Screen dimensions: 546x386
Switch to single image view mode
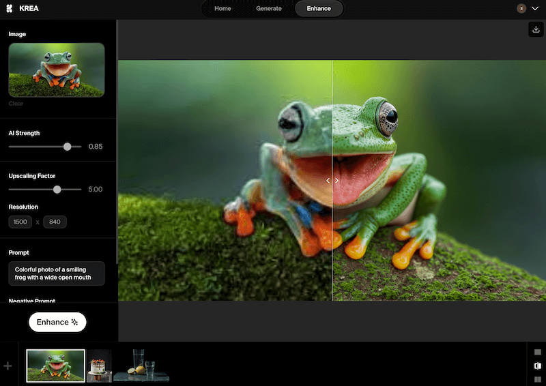pyautogui.click(x=538, y=353)
